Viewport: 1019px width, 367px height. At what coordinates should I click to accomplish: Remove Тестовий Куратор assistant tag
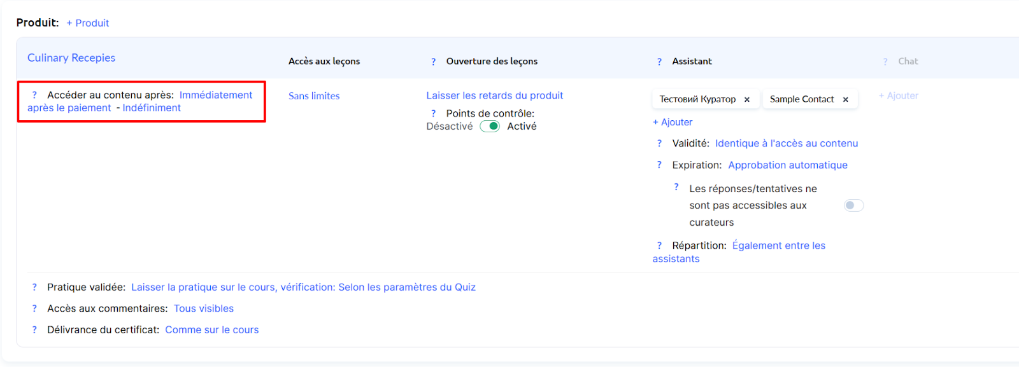point(747,99)
